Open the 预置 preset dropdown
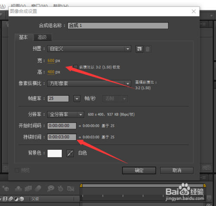 [x=89, y=49]
